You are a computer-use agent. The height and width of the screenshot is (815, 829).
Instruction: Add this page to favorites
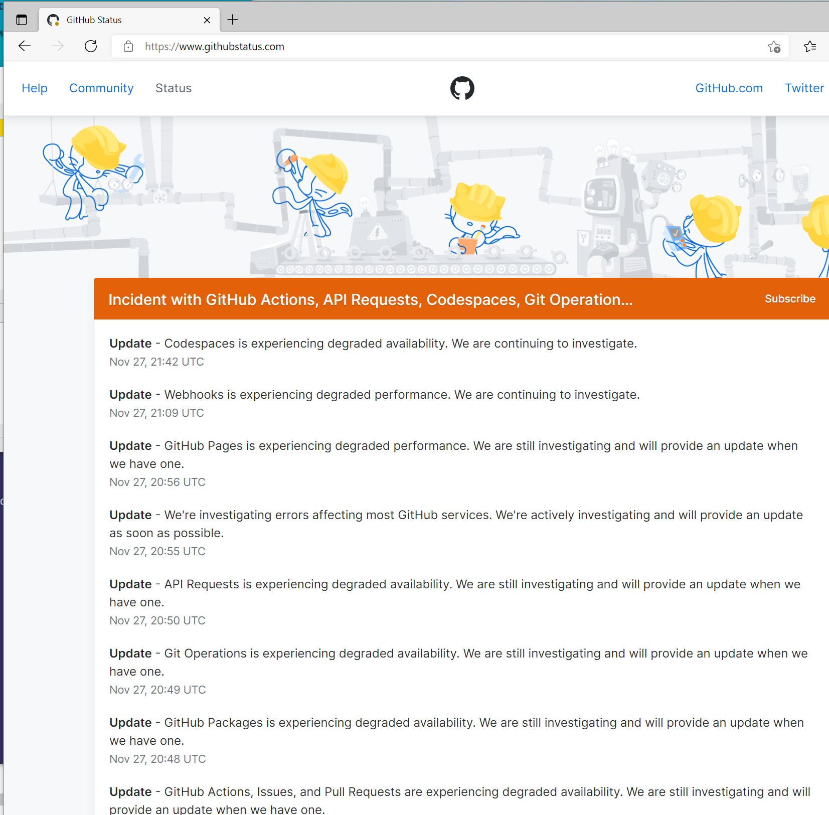pos(774,47)
